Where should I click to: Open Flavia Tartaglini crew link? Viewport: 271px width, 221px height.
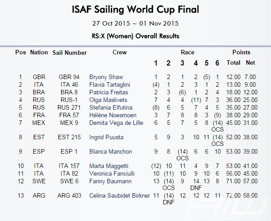(x=109, y=84)
